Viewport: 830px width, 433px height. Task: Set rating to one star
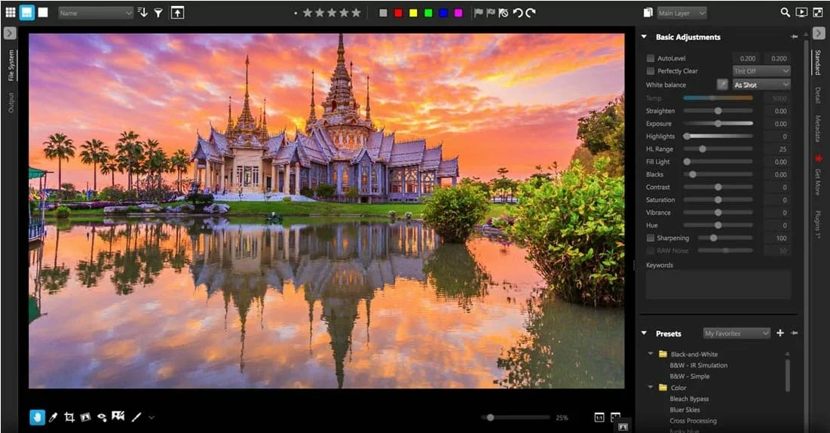click(308, 13)
